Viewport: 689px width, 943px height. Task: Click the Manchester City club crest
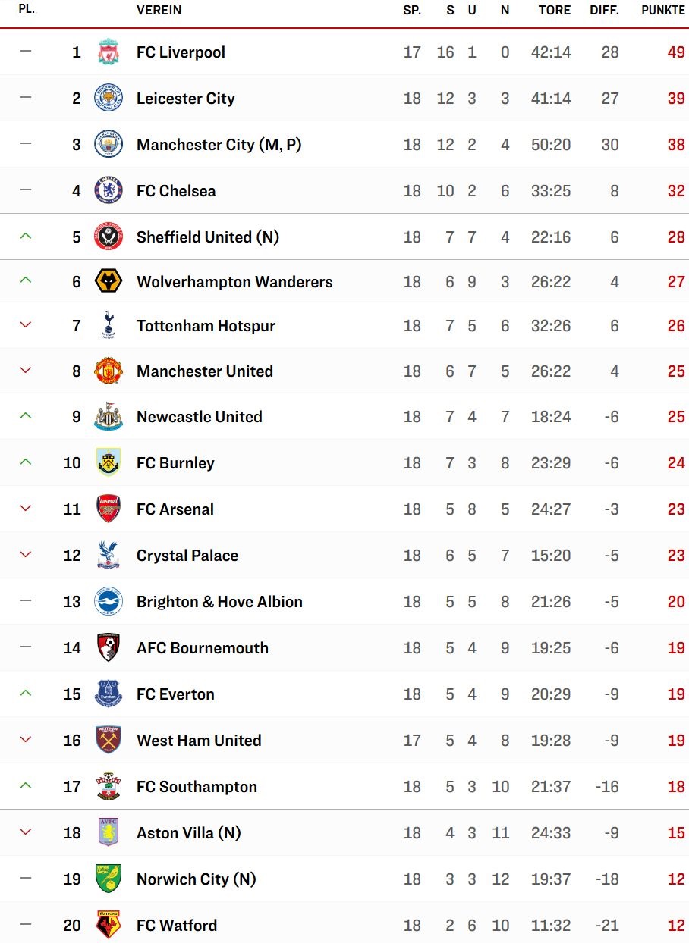(x=109, y=144)
